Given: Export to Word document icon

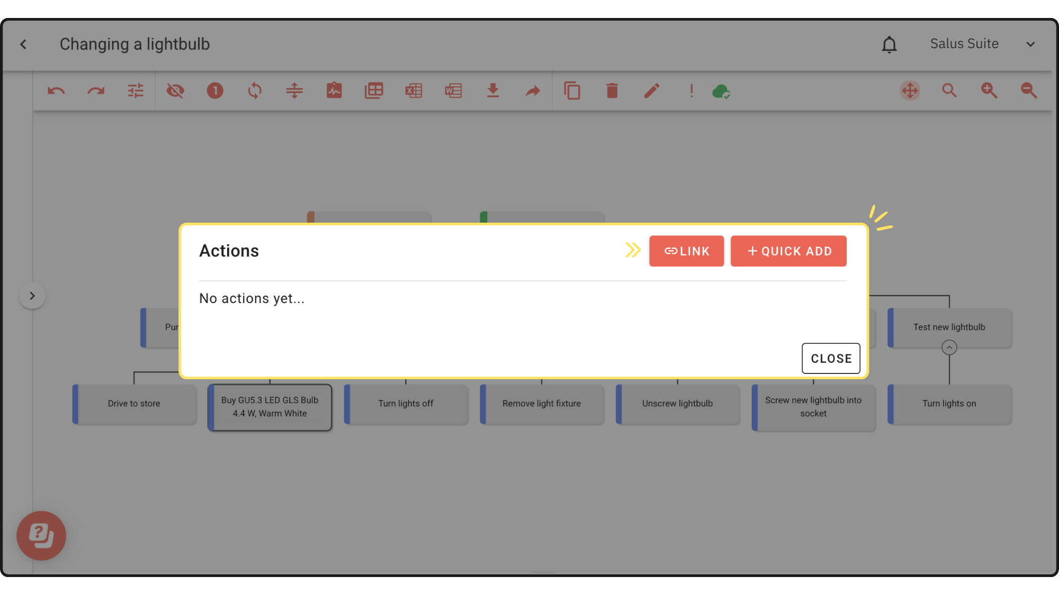Looking at the screenshot, I should (x=453, y=91).
